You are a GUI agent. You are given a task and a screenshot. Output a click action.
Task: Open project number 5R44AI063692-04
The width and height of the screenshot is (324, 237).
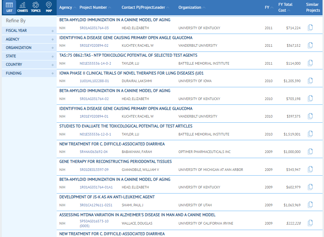[x=94, y=152]
